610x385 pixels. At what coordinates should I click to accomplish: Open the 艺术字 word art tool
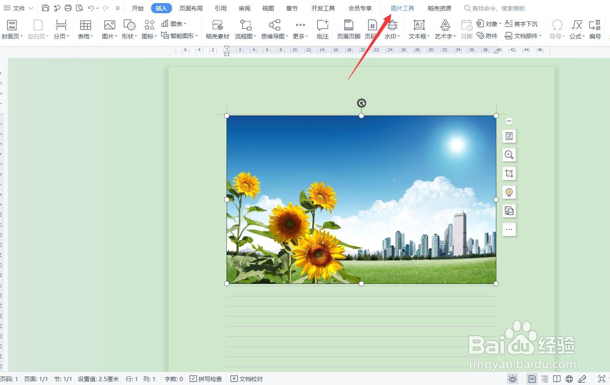tap(445, 30)
